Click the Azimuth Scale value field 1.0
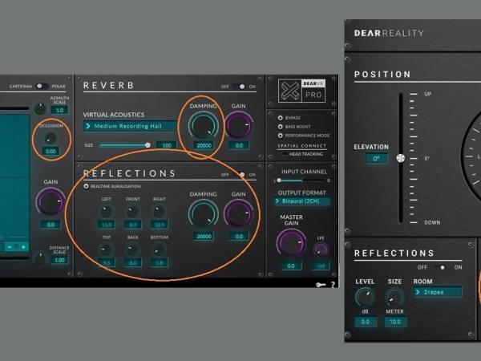 point(59,110)
